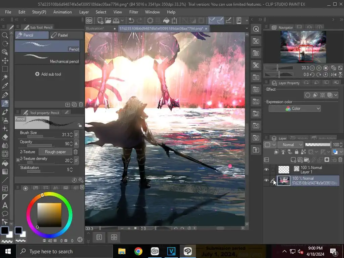This screenshot has width=344, height=258.
Task: Toggle Set as reference layer icon
Action: tap(283, 152)
